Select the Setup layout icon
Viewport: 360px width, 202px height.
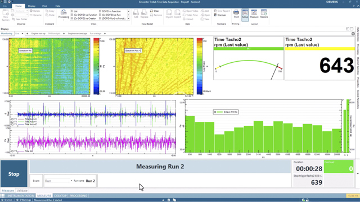click(x=245, y=14)
